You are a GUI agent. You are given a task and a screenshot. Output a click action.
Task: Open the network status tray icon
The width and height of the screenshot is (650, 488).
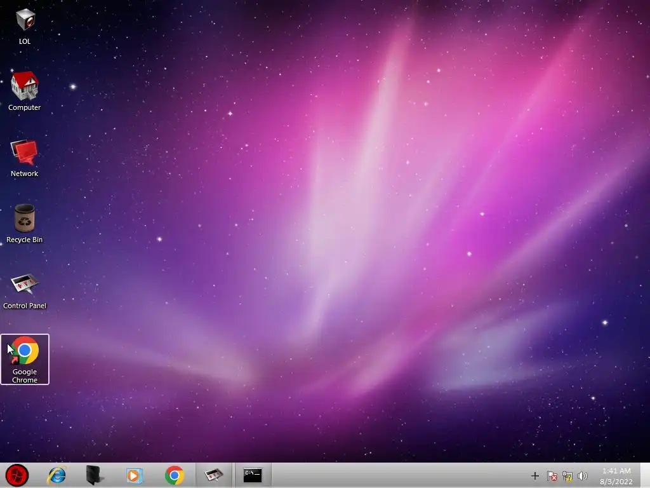pos(567,476)
